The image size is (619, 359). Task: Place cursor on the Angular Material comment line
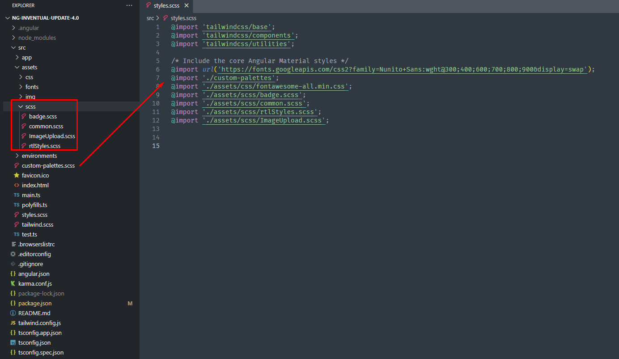tap(259, 61)
